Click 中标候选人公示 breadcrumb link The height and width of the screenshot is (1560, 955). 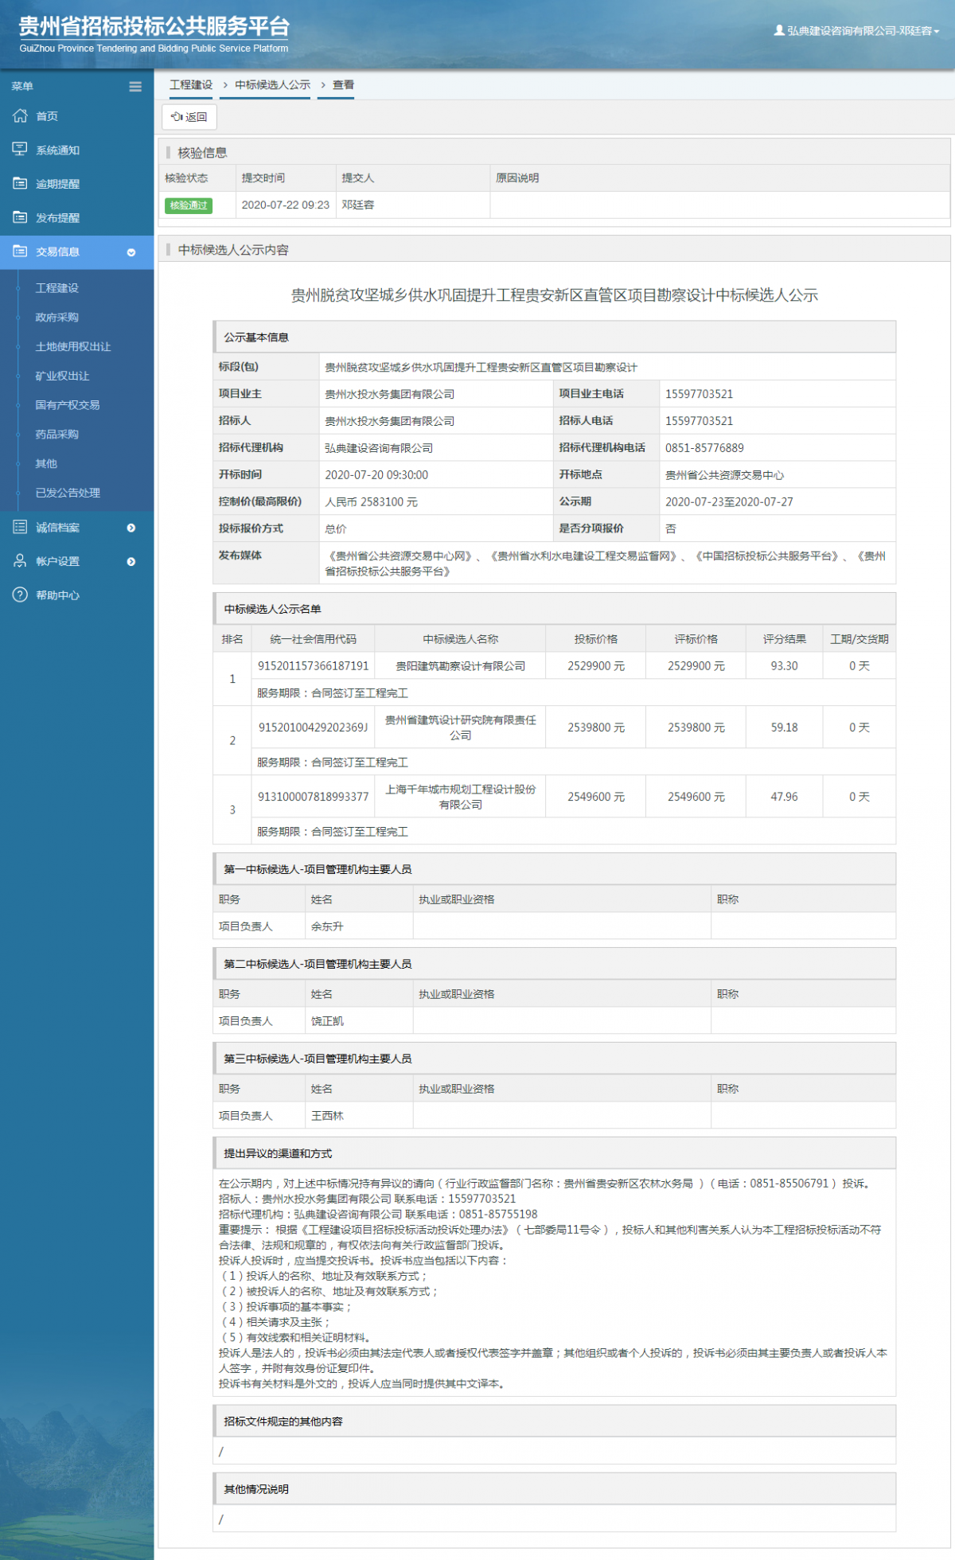pyautogui.click(x=272, y=85)
